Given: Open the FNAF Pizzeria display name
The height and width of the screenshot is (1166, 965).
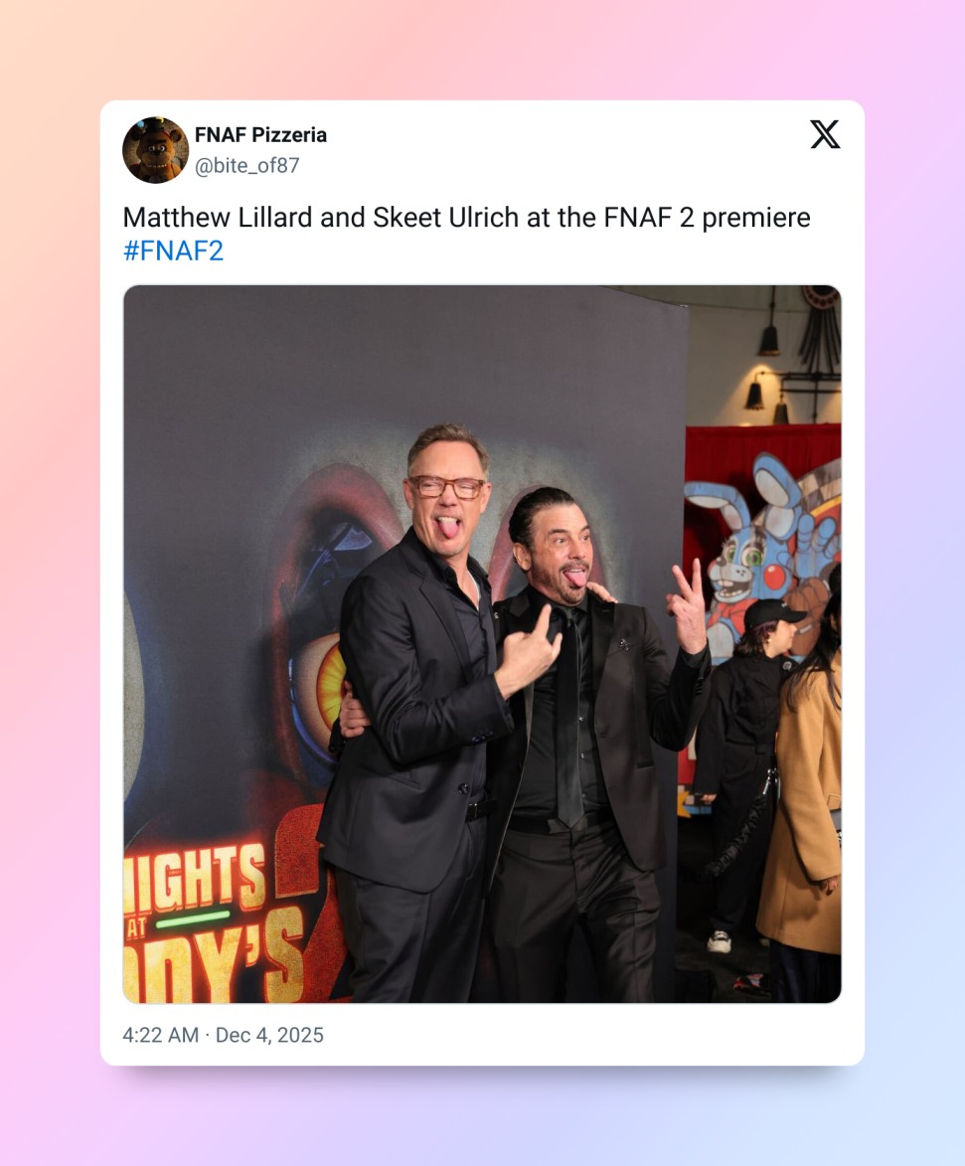Looking at the screenshot, I should (260, 134).
